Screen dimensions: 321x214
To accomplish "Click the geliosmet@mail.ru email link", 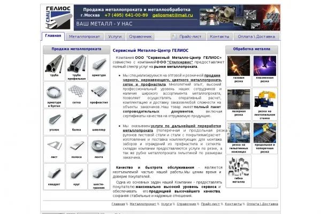I will (173, 15).
